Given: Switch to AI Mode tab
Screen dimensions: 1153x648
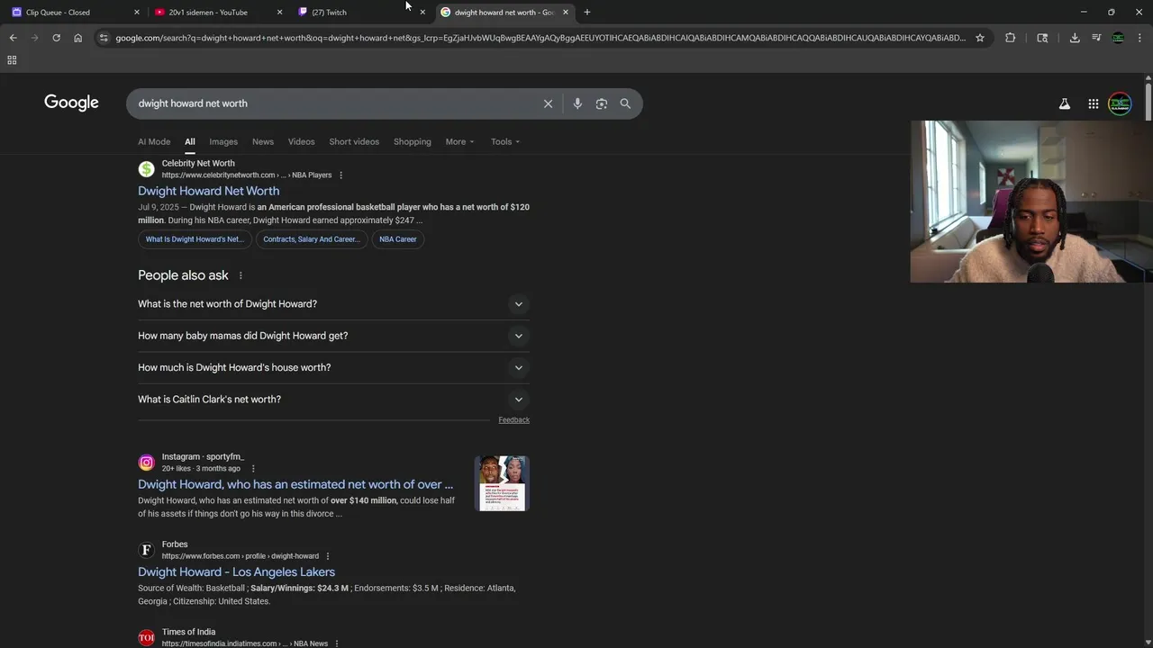Looking at the screenshot, I should coord(154,141).
